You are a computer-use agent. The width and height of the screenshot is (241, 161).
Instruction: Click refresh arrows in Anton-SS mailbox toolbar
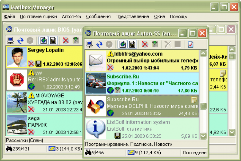[99, 44]
